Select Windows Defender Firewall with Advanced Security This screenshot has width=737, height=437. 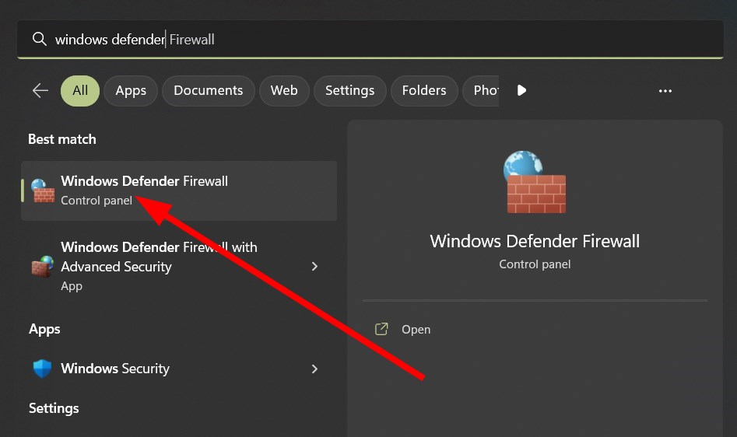pos(179,266)
